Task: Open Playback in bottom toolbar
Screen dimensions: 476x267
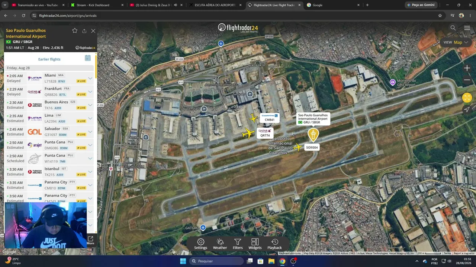Action: (274, 244)
